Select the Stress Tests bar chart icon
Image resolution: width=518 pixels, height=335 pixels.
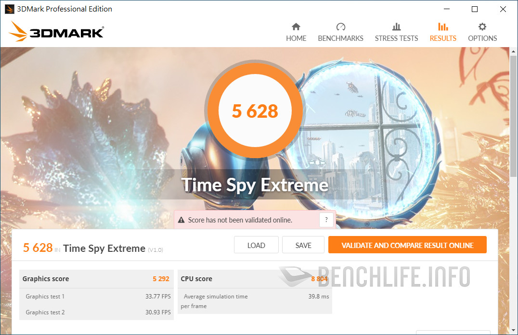[396, 26]
